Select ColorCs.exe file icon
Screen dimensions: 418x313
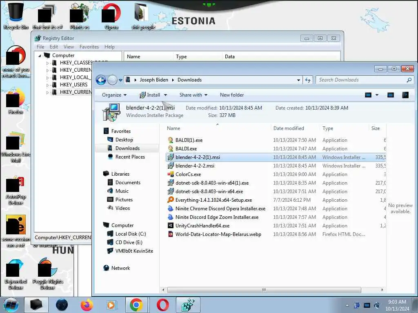[x=171, y=174]
